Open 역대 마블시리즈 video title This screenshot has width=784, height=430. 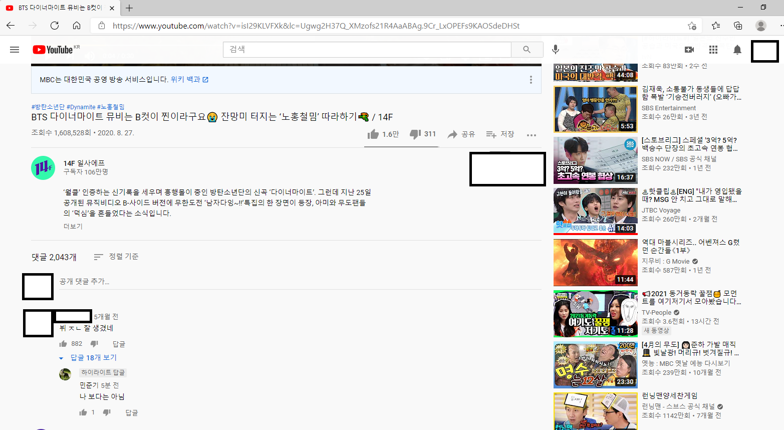pos(691,246)
